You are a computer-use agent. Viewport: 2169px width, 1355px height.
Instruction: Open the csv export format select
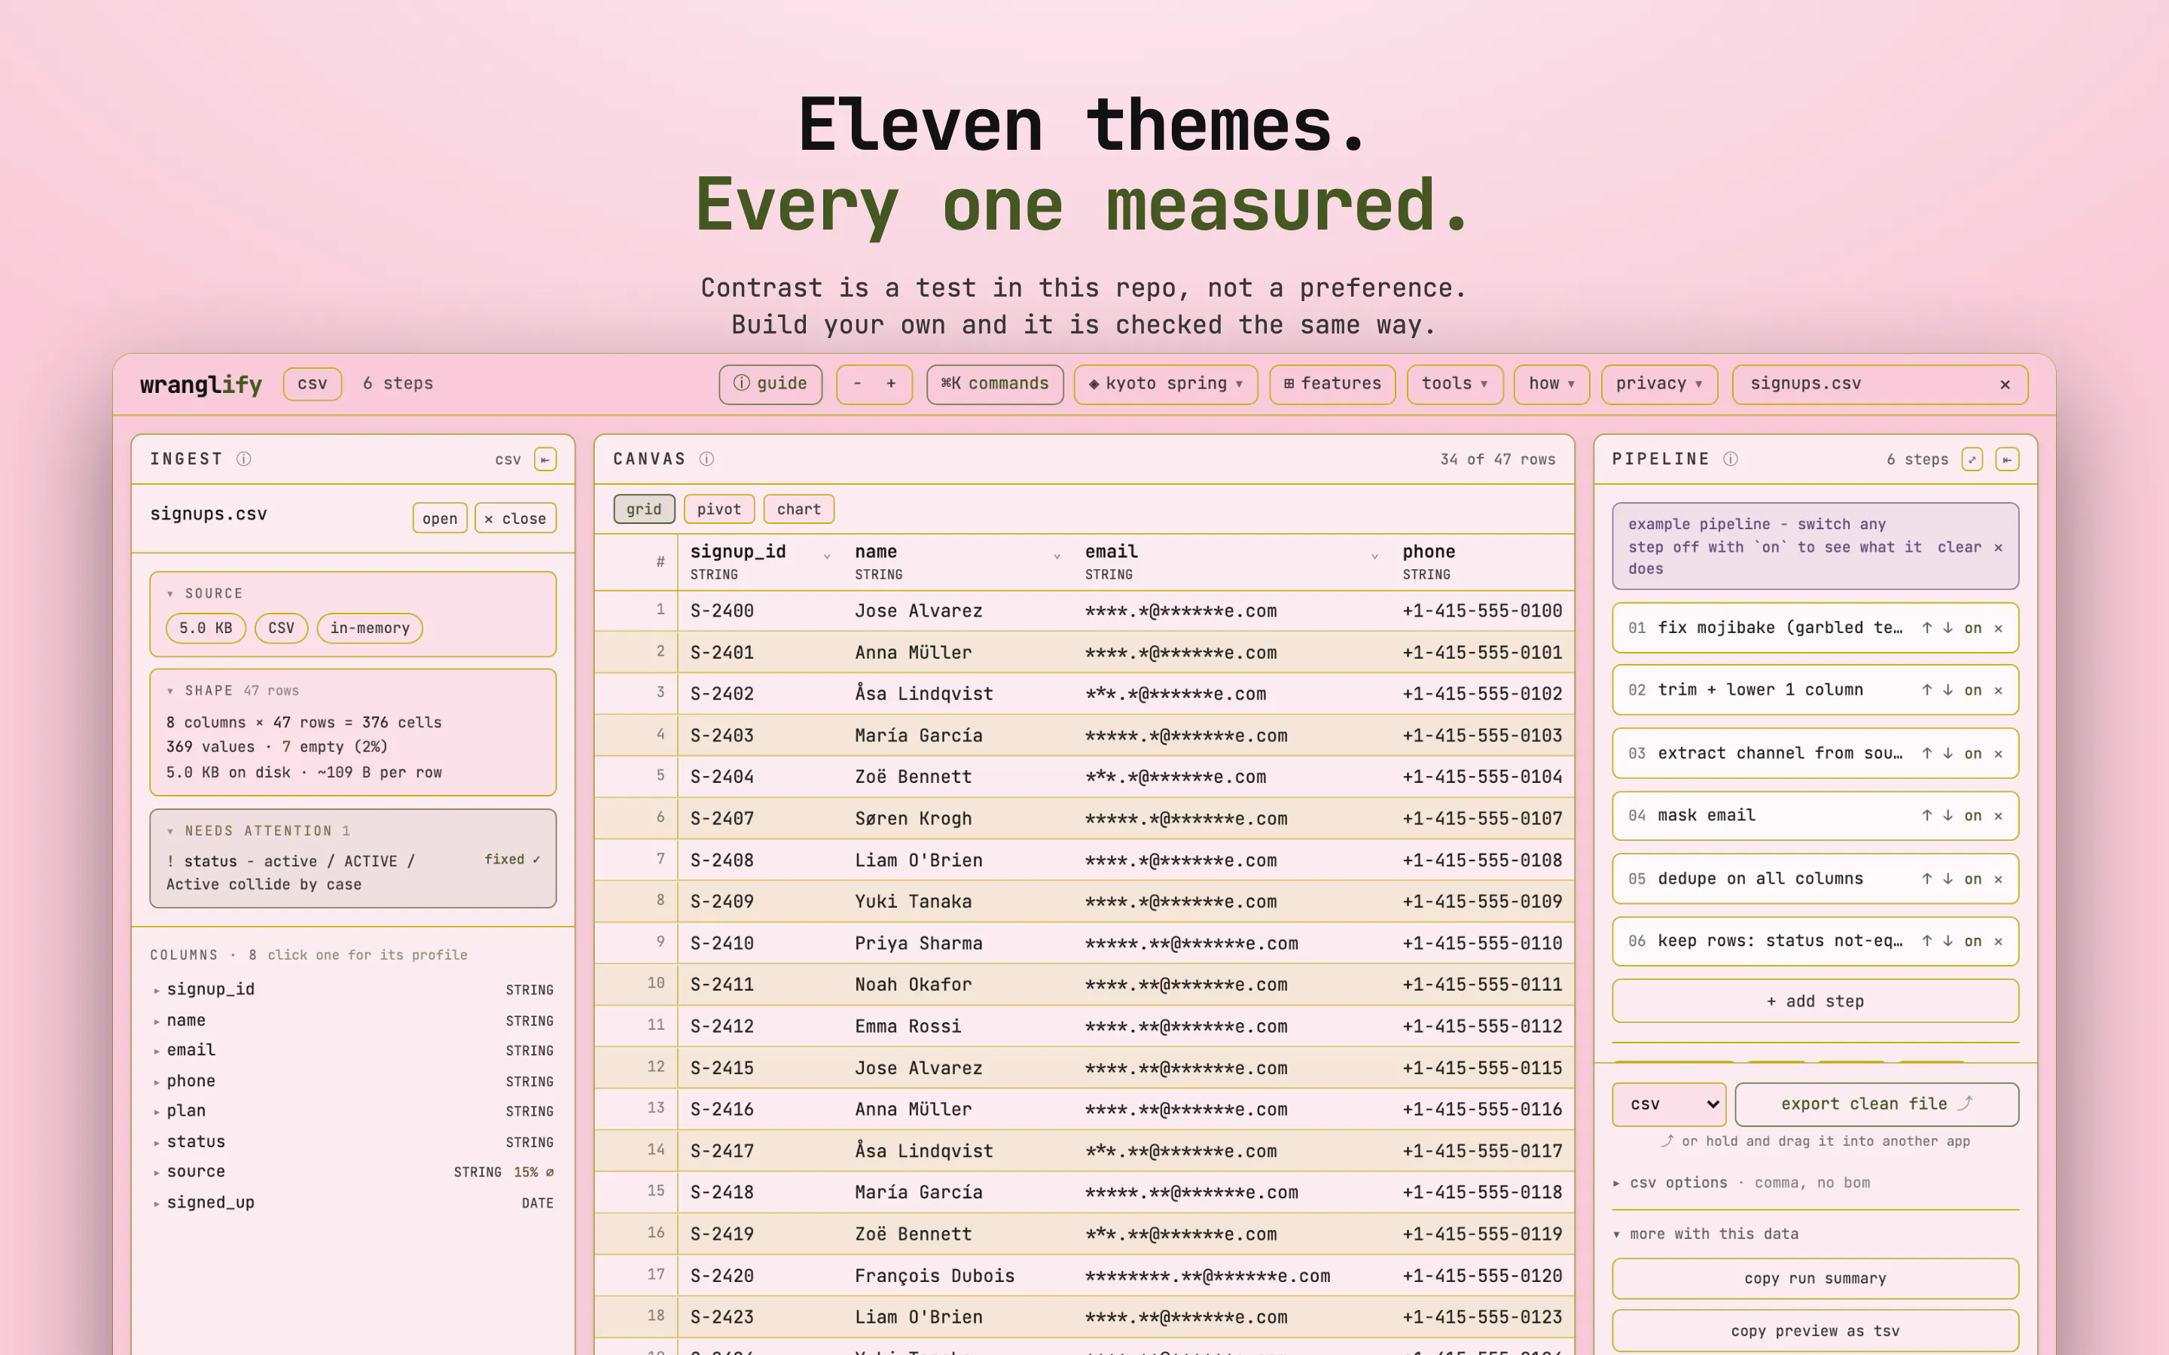pos(1669,1104)
